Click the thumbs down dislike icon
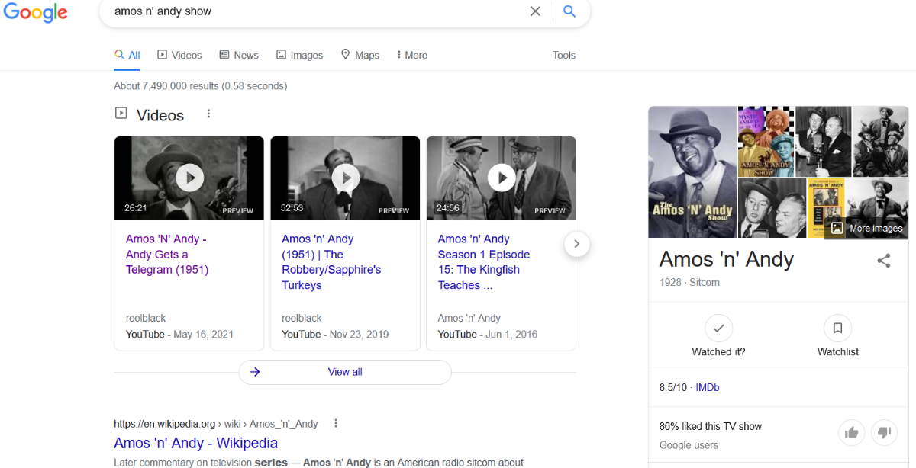The height and width of the screenshot is (468, 916). click(x=884, y=433)
